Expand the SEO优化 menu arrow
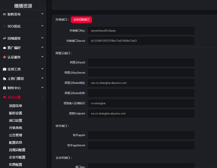 tap(42, 26)
